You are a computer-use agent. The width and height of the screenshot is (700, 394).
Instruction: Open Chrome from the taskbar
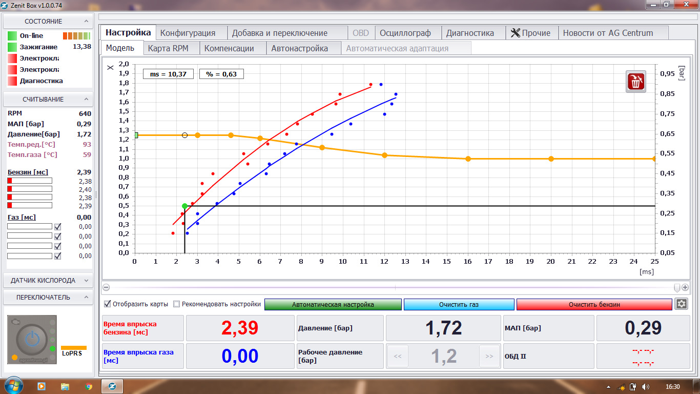(89, 386)
